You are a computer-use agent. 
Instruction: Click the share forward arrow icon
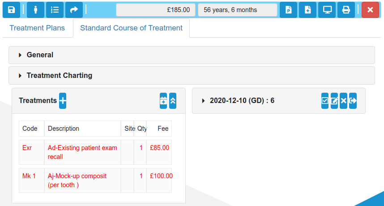pyautogui.click(x=74, y=10)
